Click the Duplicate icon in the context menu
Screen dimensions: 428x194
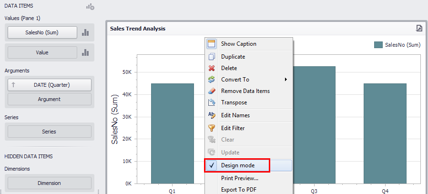pyautogui.click(x=212, y=57)
